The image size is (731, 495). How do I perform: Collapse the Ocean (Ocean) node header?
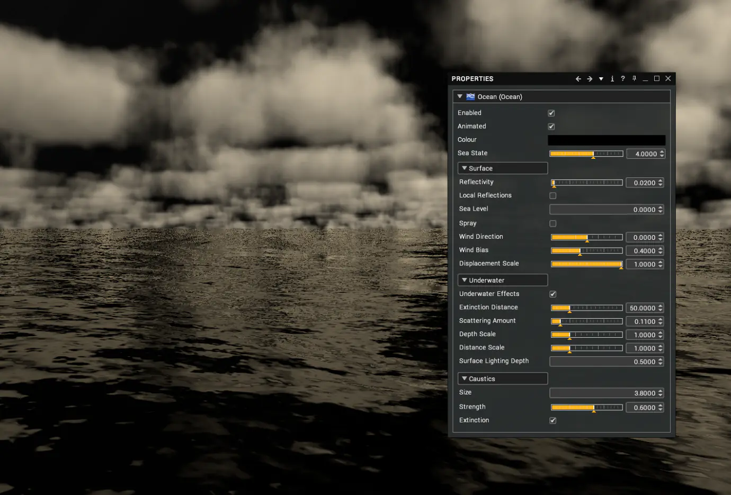click(x=460, y=96)
